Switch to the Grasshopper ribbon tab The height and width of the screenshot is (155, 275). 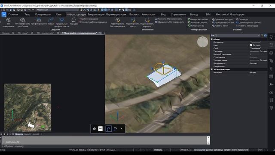pos(237,14)
